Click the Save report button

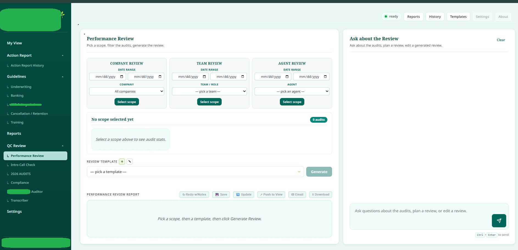click(221, 194)
